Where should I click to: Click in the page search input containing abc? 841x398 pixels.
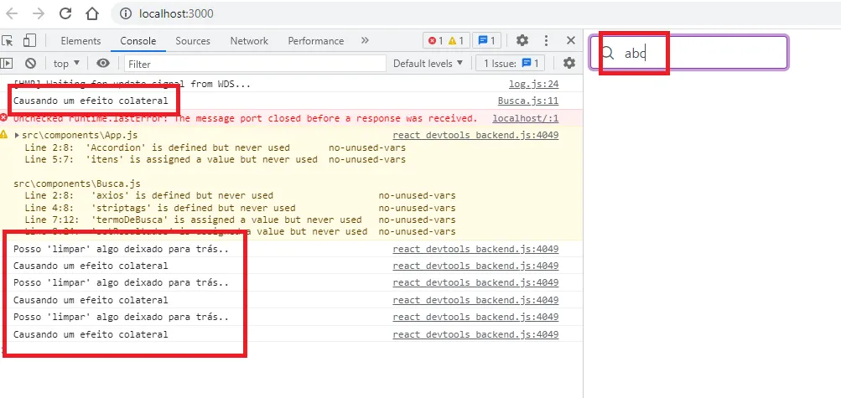688,53
